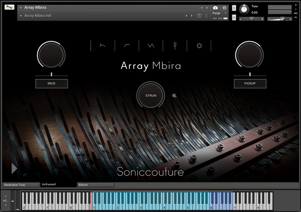Click the MICS button

51,83
